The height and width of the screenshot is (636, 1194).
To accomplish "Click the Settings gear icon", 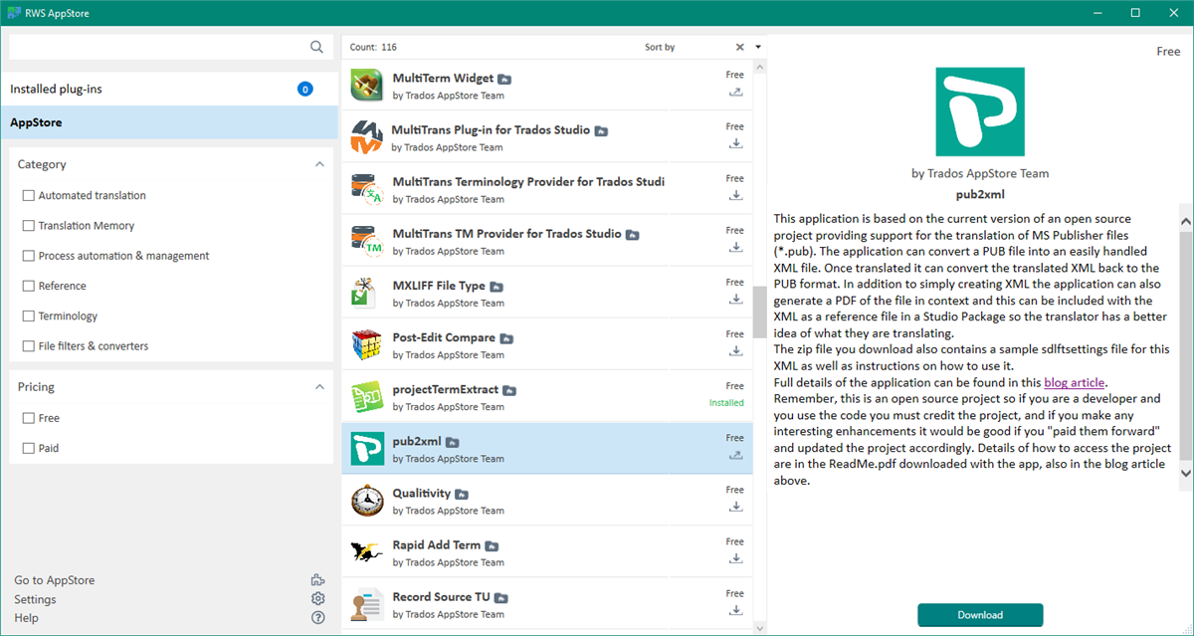I will click(317, 599).
